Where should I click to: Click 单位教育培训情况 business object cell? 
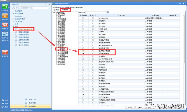(x=121, y=45)
